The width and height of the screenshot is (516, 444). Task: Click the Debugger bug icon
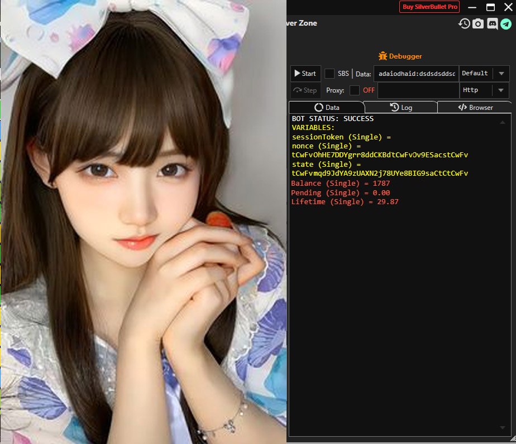click(x=383, y=56)
